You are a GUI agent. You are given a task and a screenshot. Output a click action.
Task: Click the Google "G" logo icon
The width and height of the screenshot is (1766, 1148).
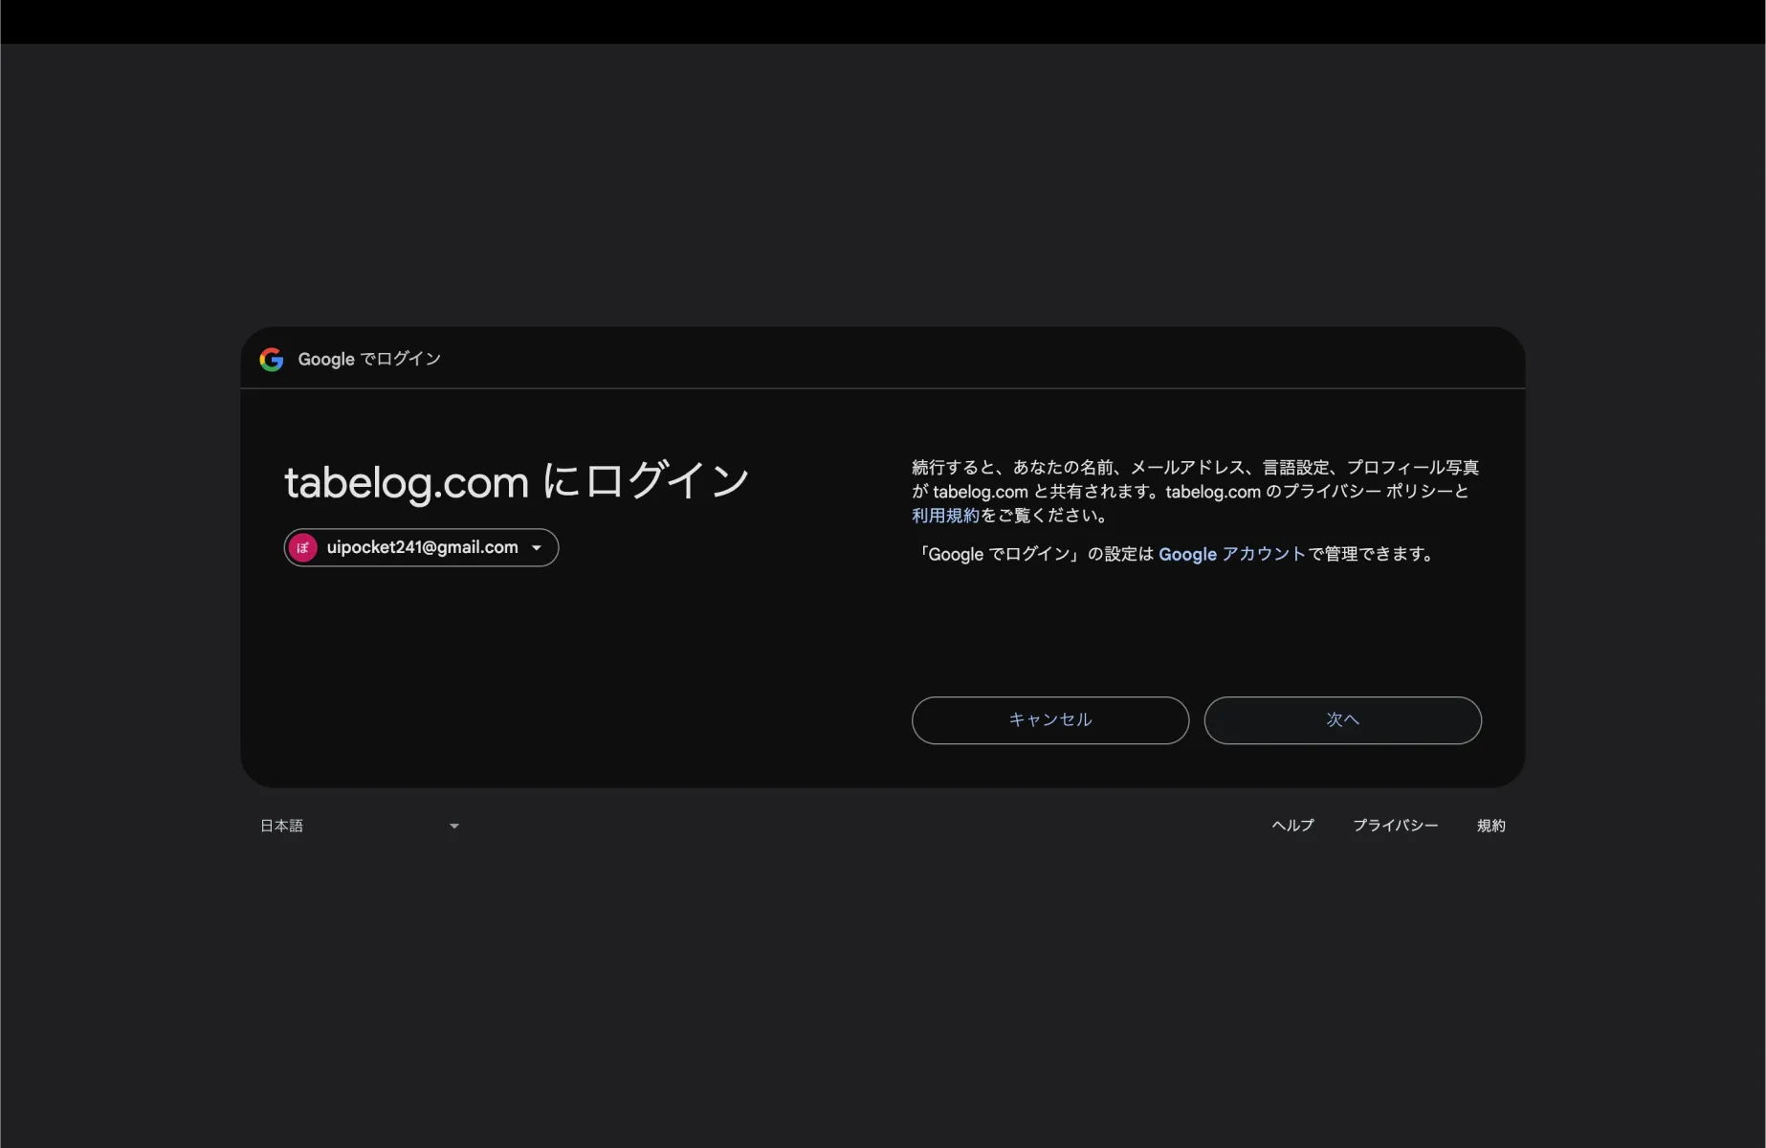coord(272,359)
